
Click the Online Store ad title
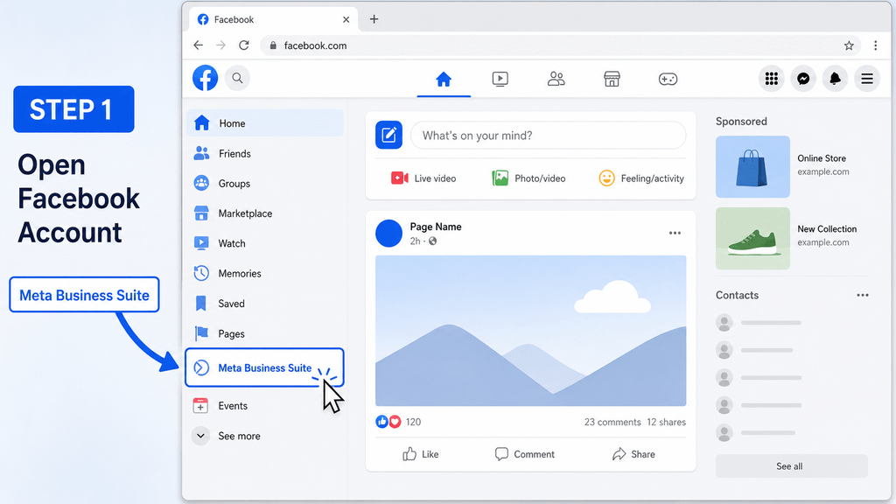click(x=822, y=158)
